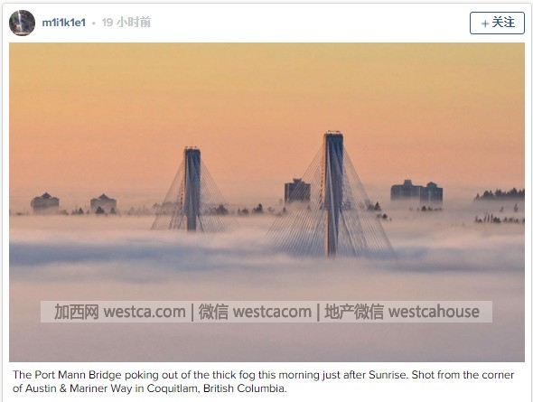Image resolution: width=533 pixels, height=402 pixels.
Task: Click the 19 小时前 timestamp
Action: click(x=126, y=23)
